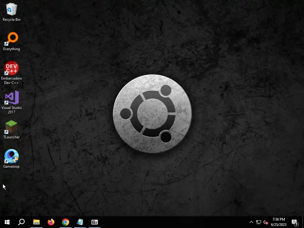Click the muted volume tray icon
The width and height of the screenshot is (304, 228).
[266, 222]
